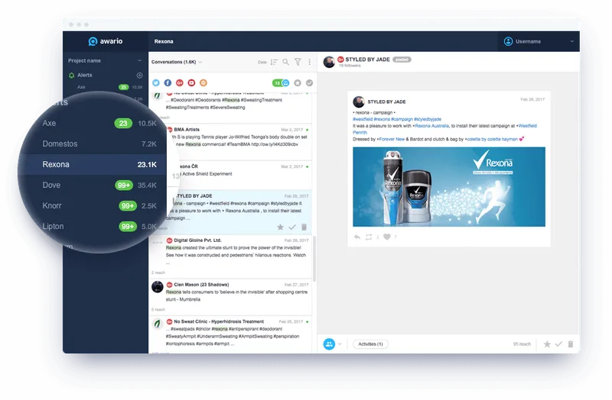Click Axe's green 23 unread badge
The height and width of the screenshot is (400, 612).
click(x=123, y=123)
